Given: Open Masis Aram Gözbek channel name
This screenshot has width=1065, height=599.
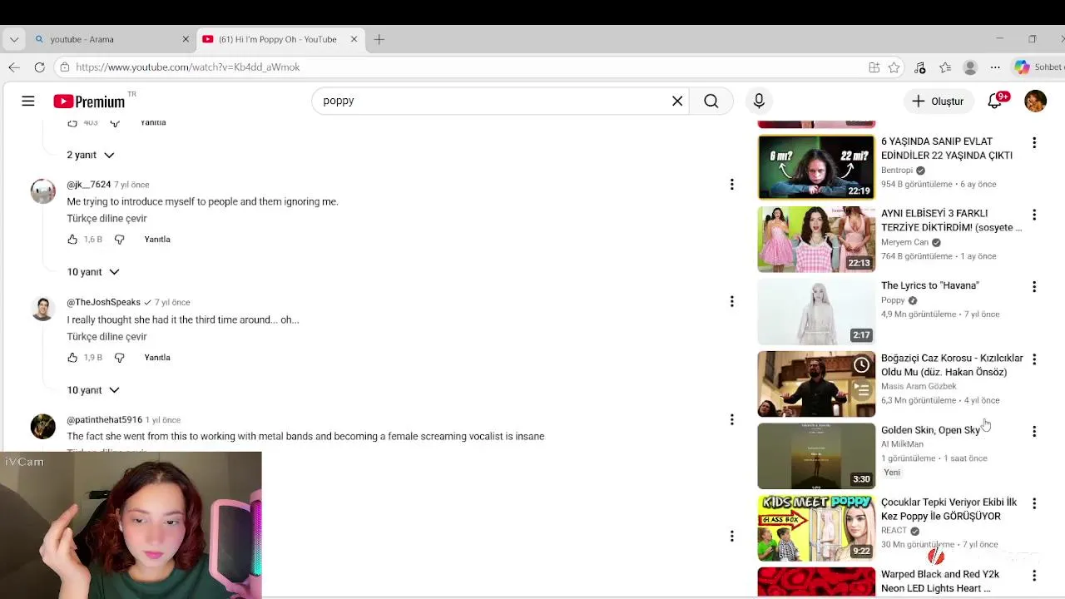Looking at the screenshot, I should [919, 387].
